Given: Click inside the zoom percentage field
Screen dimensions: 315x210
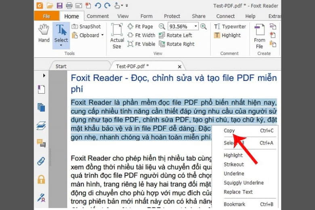Looking at the screenshot, I should click(x=180, y=26).
